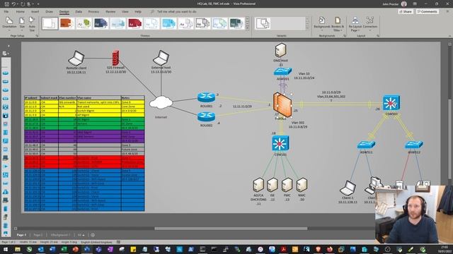Open Layout group dialog launcher
Image resolution: width=453 pixels, height=254 pixels.
pyautogui.click(x=378, y=36)
